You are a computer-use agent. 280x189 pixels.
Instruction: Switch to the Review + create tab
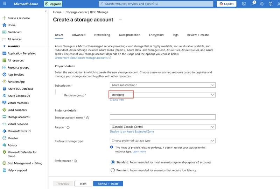[198, 35]
